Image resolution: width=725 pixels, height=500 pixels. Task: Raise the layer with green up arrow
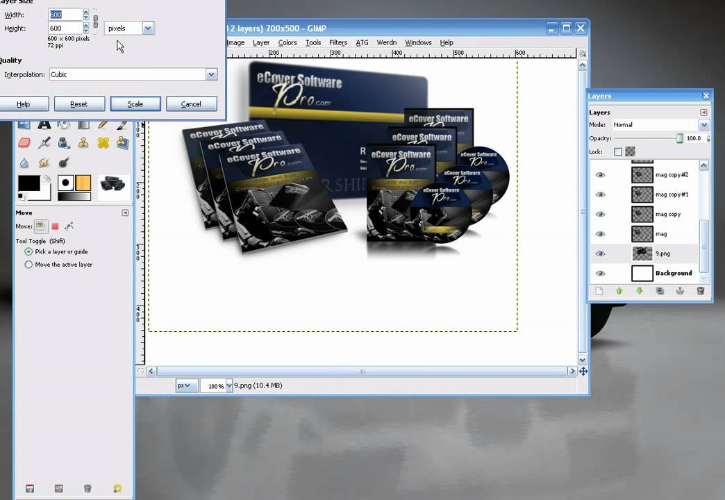click(x=619, y=291)
